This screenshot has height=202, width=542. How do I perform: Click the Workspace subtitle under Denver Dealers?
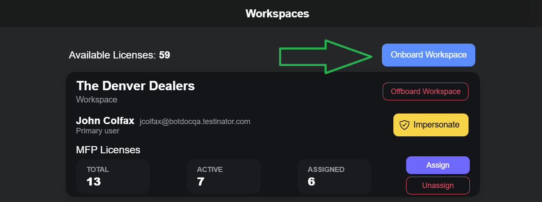click(x=96, y=100)
